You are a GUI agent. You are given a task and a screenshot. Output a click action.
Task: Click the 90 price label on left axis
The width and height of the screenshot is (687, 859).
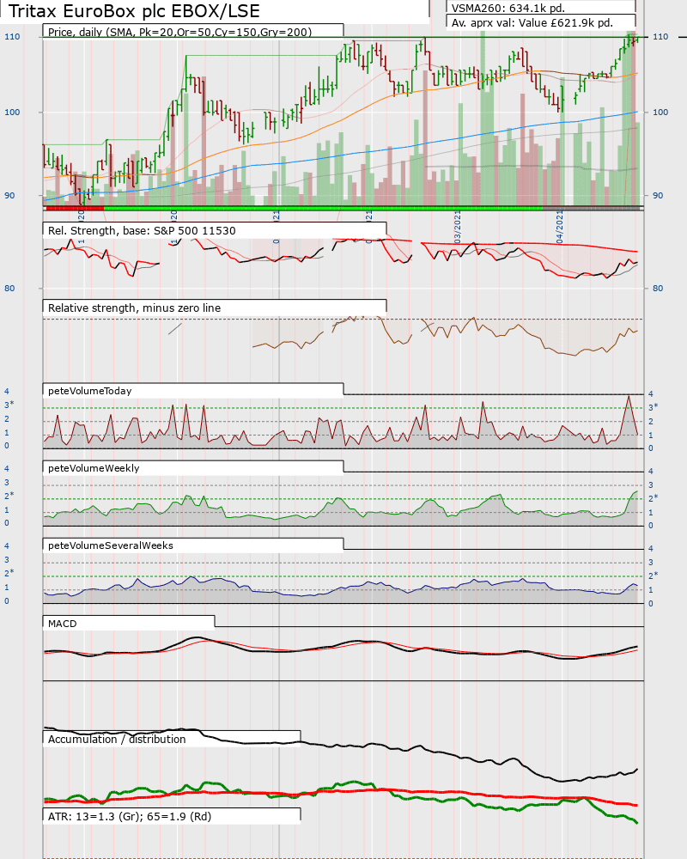9,195
